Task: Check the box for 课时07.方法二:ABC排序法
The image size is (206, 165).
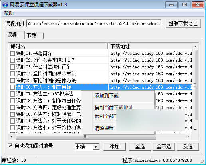Action: (12, 94)
